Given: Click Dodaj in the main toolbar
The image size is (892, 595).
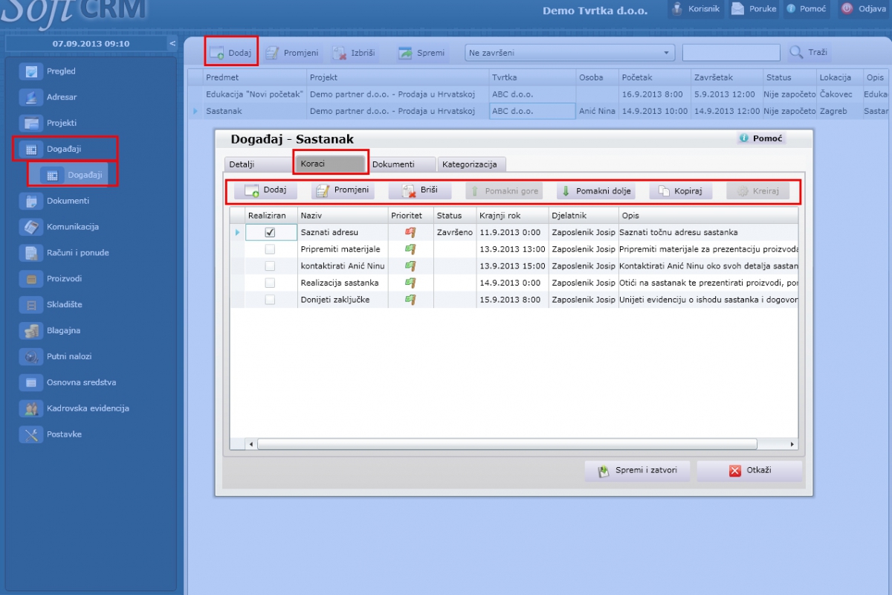Looking at the screenshot, I should pos(231,53).
